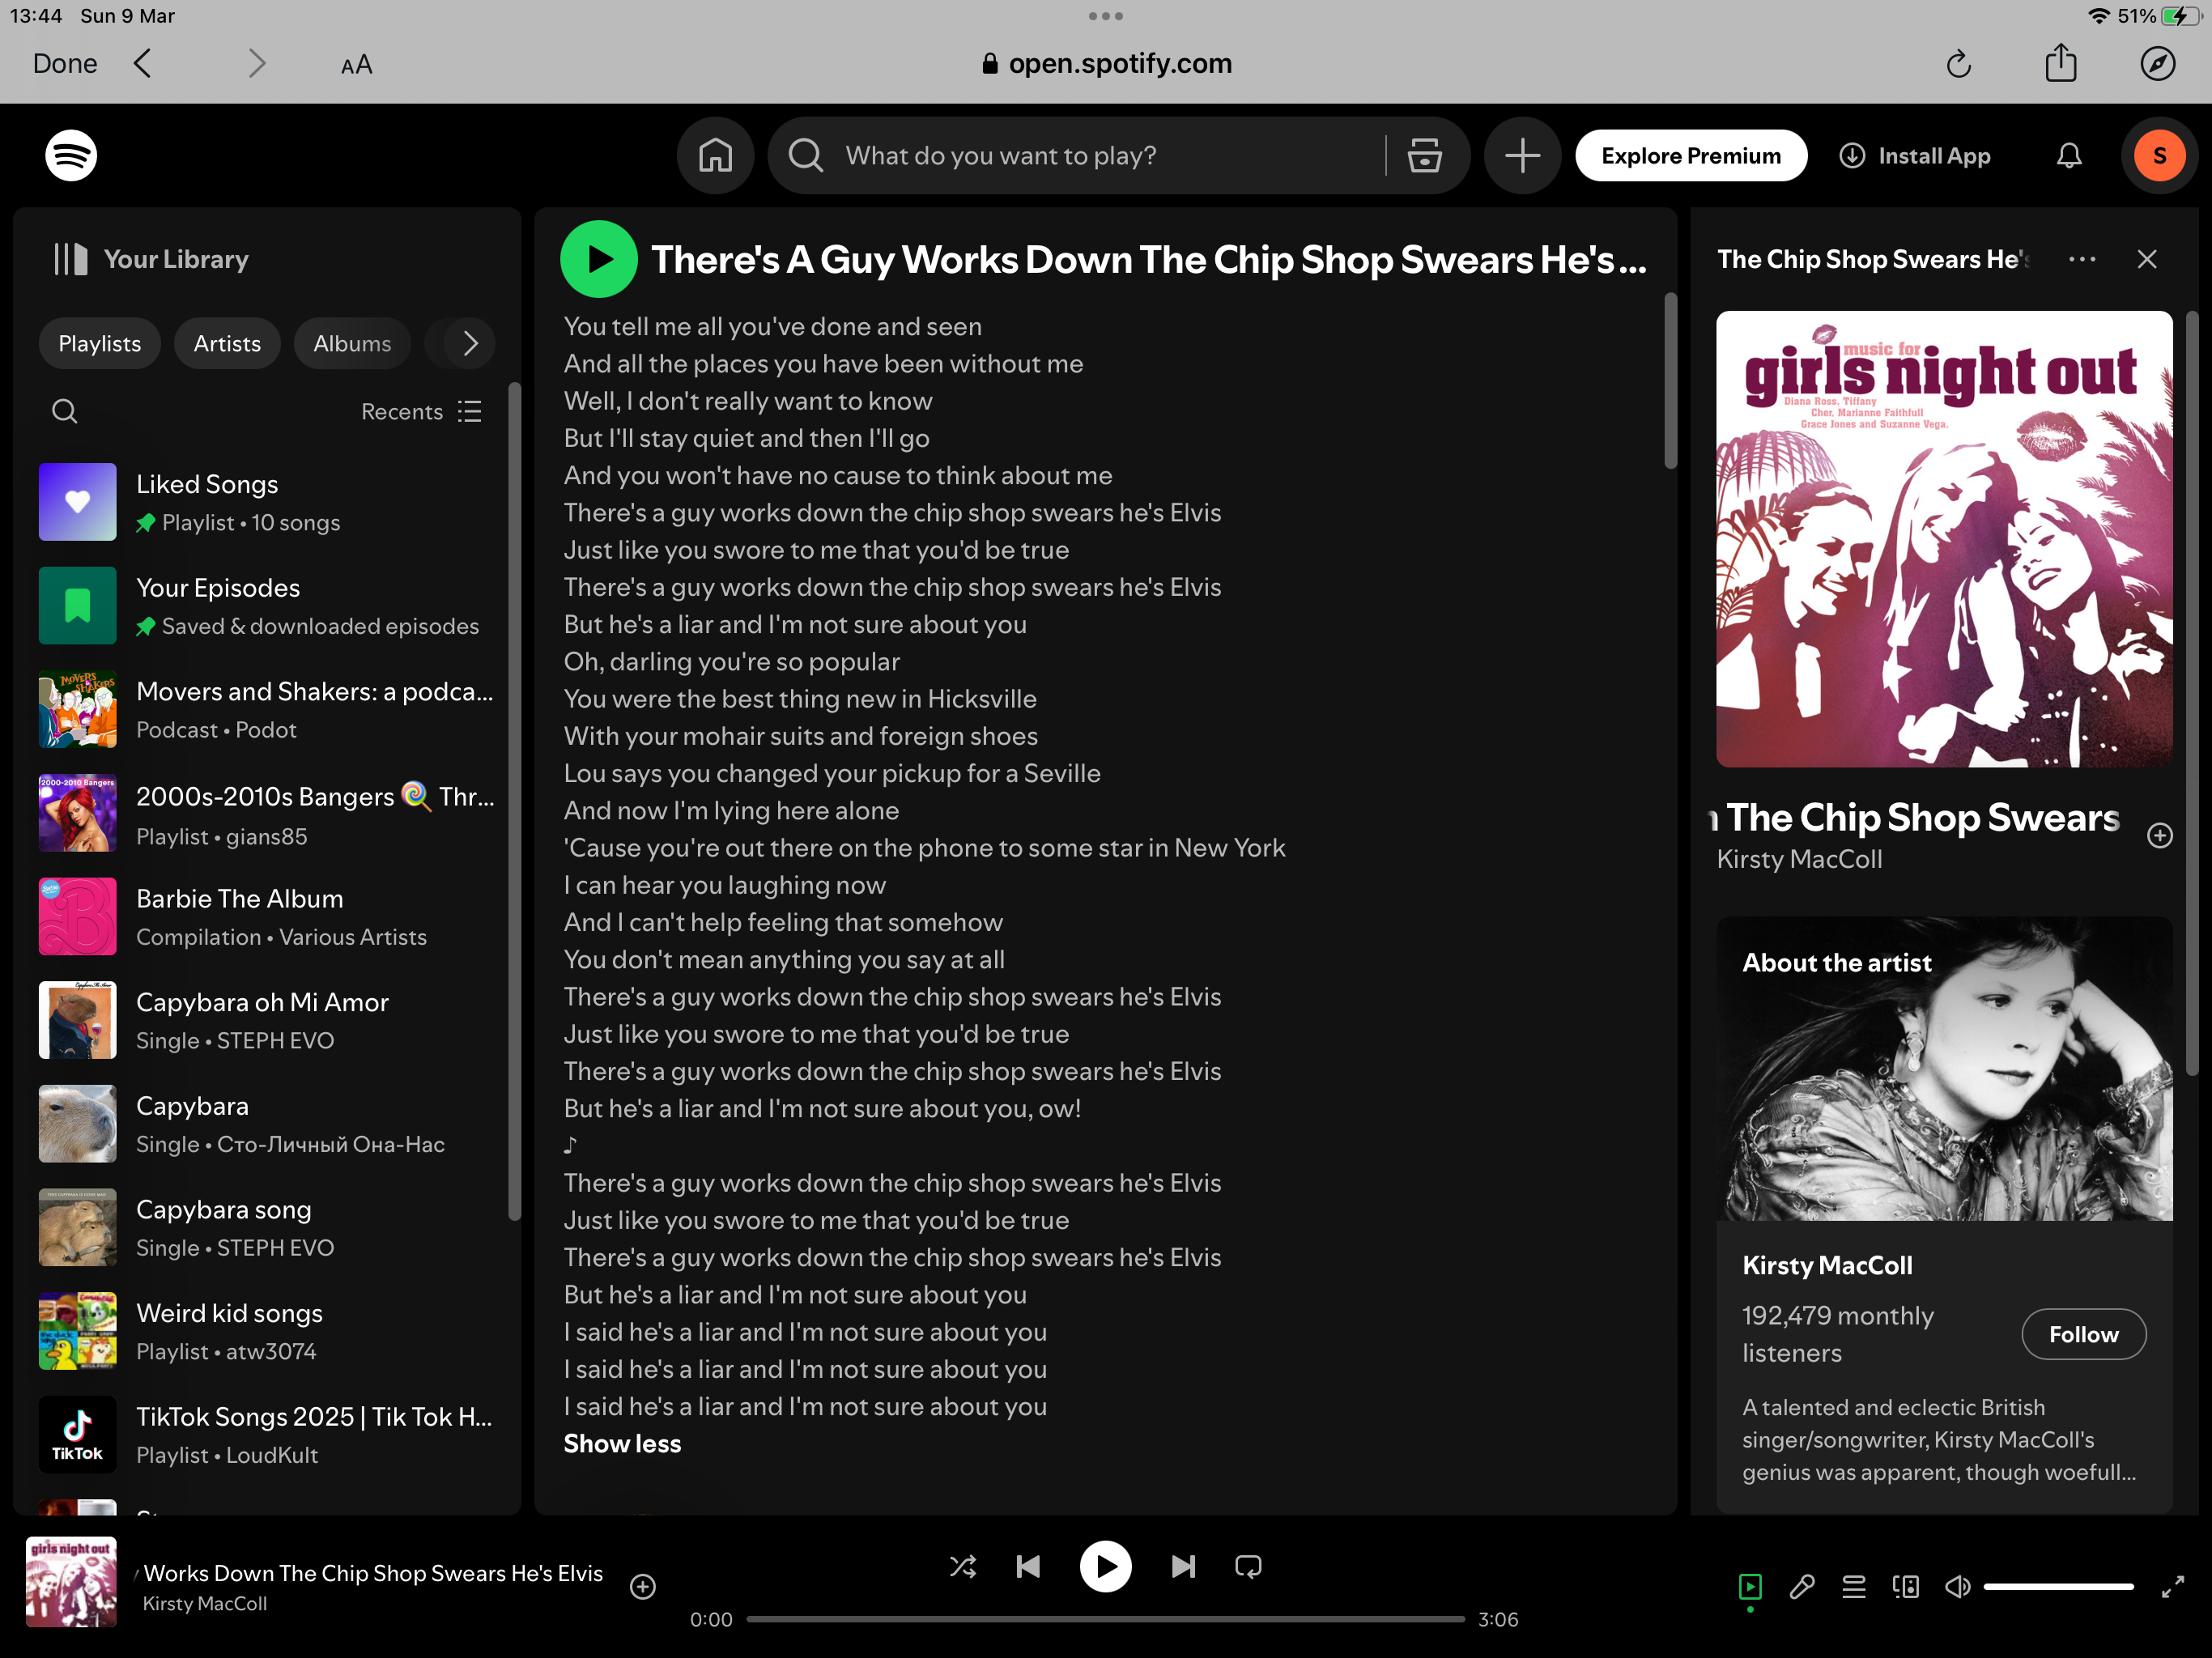Open Kirsty MacColl link in player bar
Image resolution: width=2212 pixels, height=1658 pixels.
point(205,1603)
